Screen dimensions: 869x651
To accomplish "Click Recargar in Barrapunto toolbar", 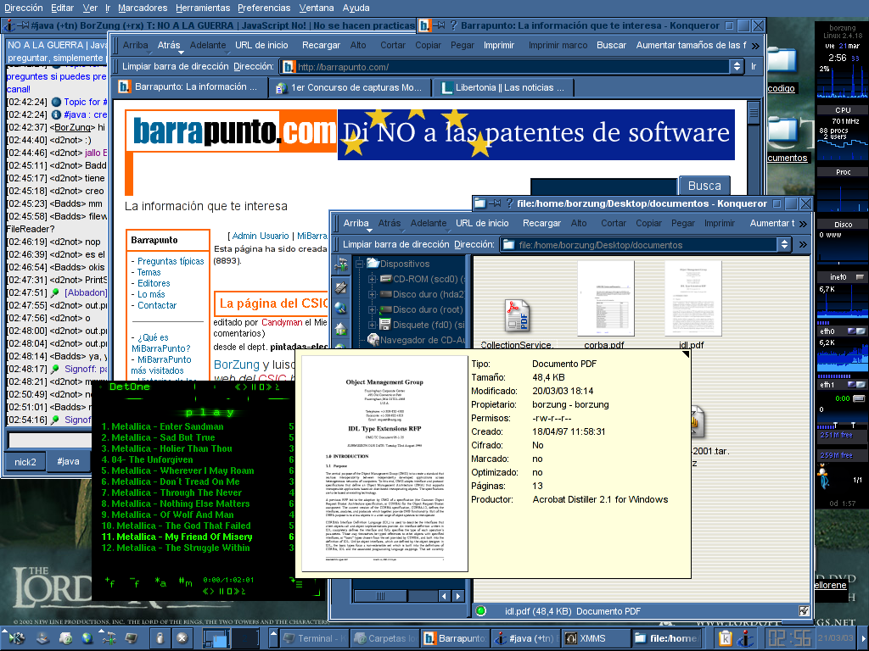I will click(321, 46).
